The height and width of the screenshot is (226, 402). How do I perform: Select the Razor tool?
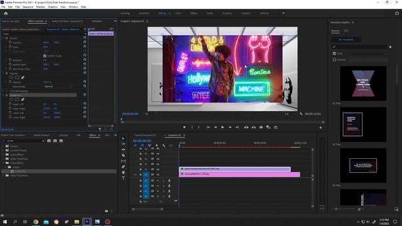(123, 155)
